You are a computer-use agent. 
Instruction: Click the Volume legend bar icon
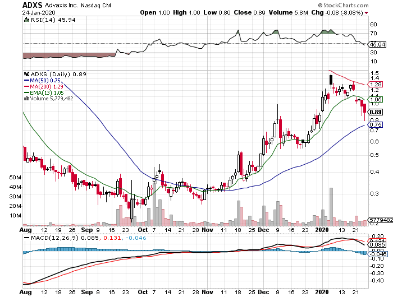tap(26, 99)
